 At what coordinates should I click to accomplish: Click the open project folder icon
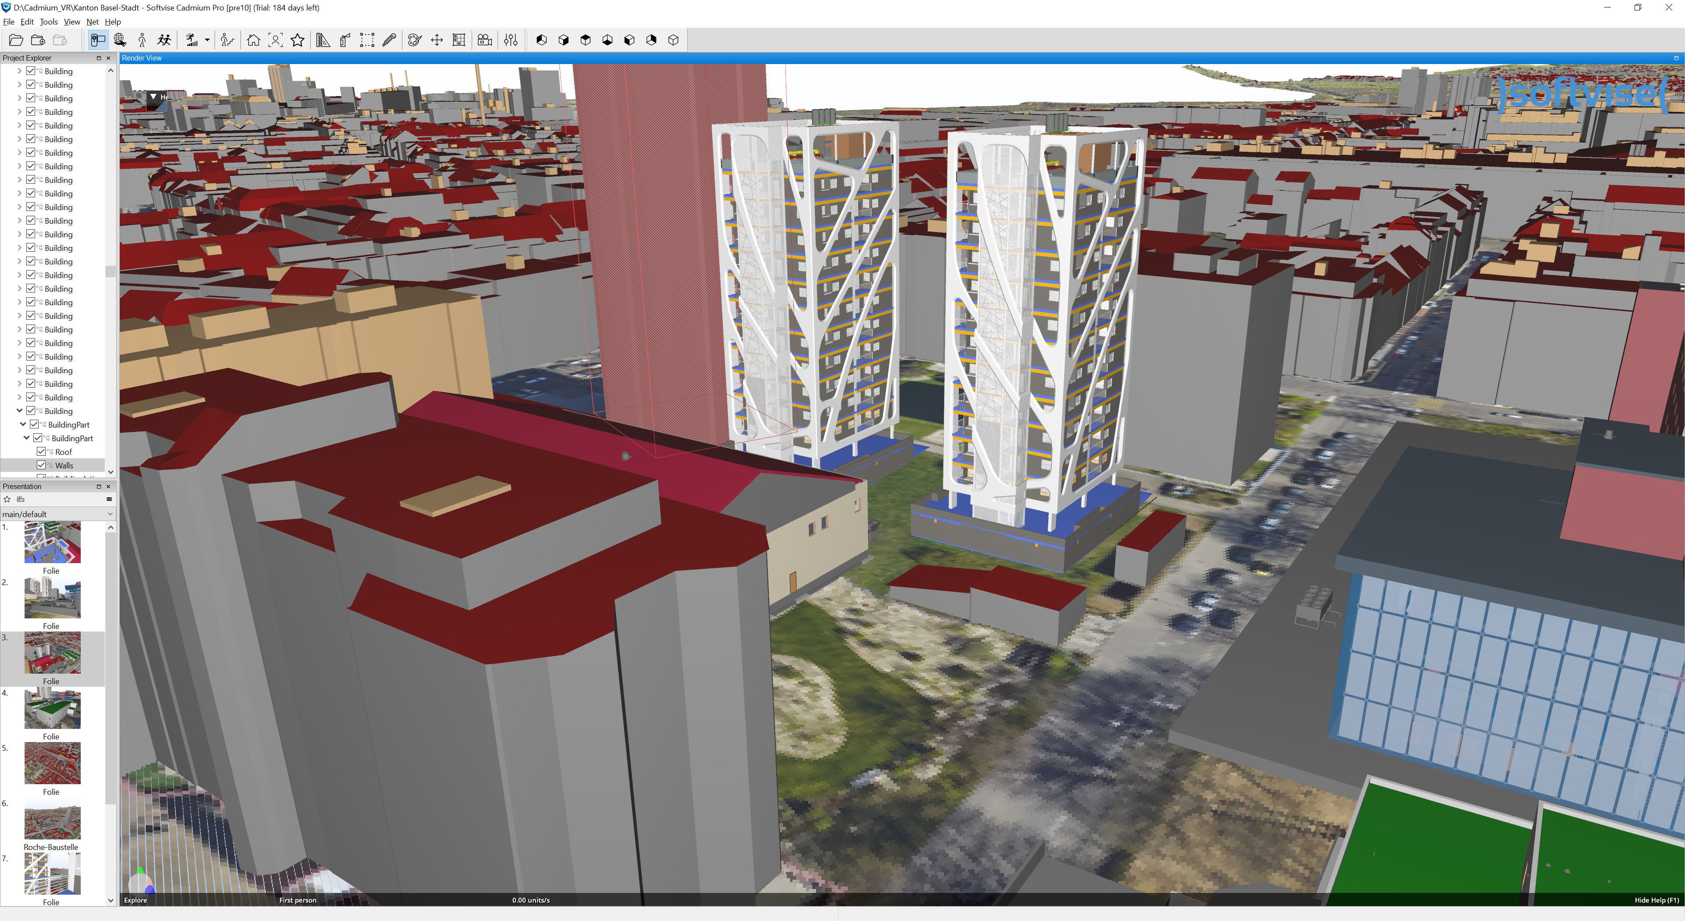pyautogui.click(x=16, y=40)
